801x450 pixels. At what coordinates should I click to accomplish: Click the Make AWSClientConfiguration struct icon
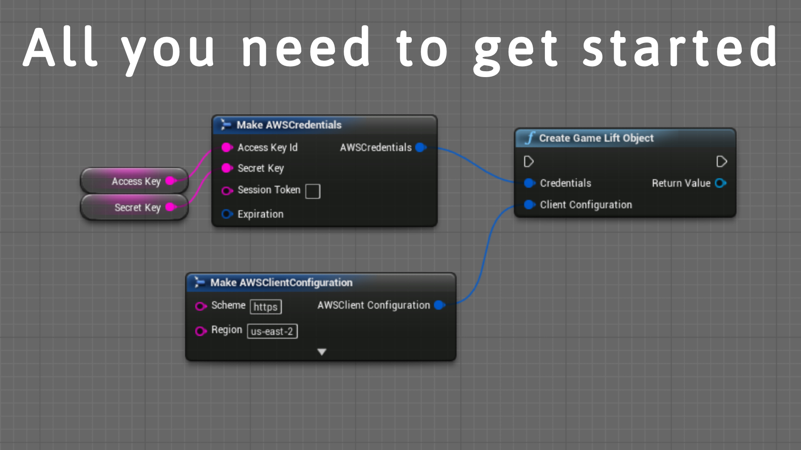tap(199, 282)
